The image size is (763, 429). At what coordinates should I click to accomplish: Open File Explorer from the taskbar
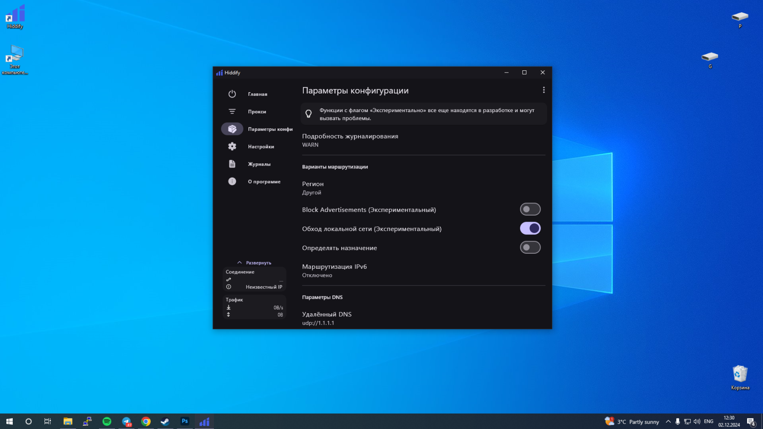point(68,421)
